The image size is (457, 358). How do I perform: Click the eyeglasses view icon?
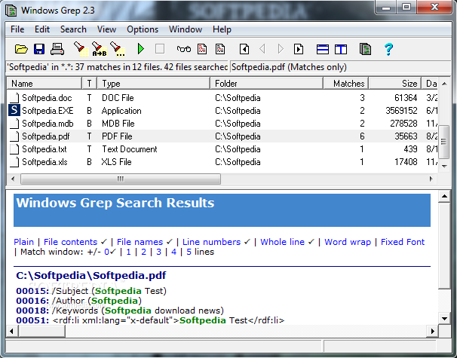(183, 49)
